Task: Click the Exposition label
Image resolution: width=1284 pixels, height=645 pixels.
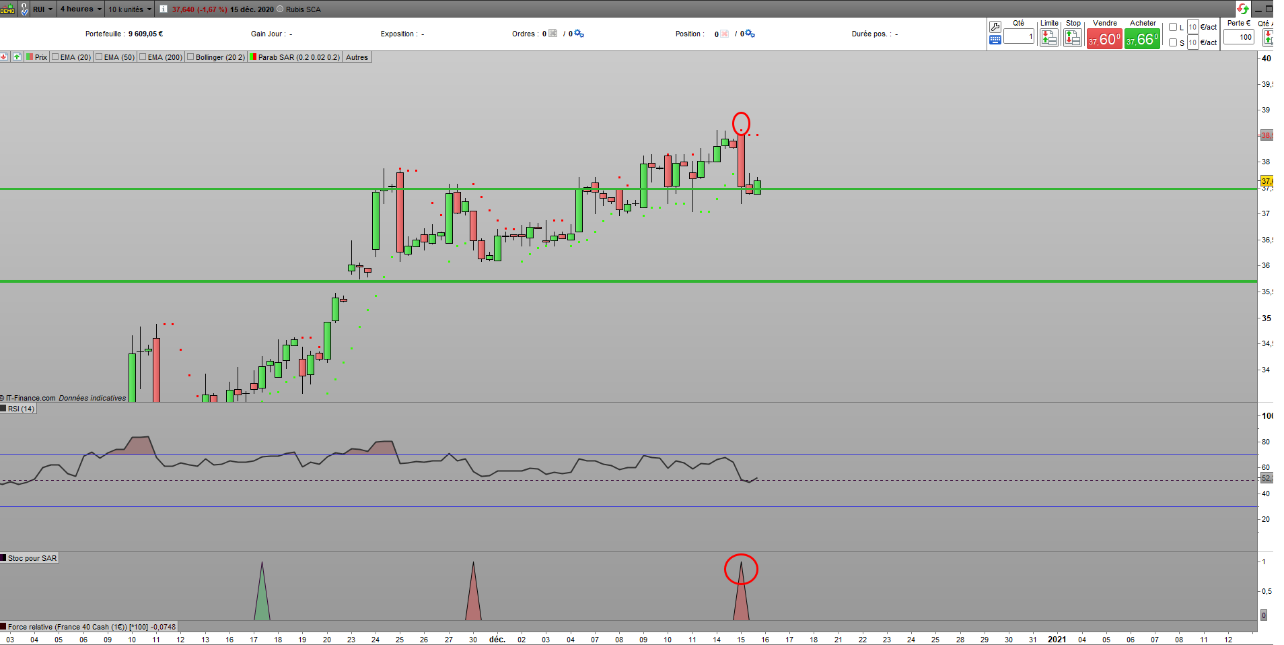Action: point(399,34)
